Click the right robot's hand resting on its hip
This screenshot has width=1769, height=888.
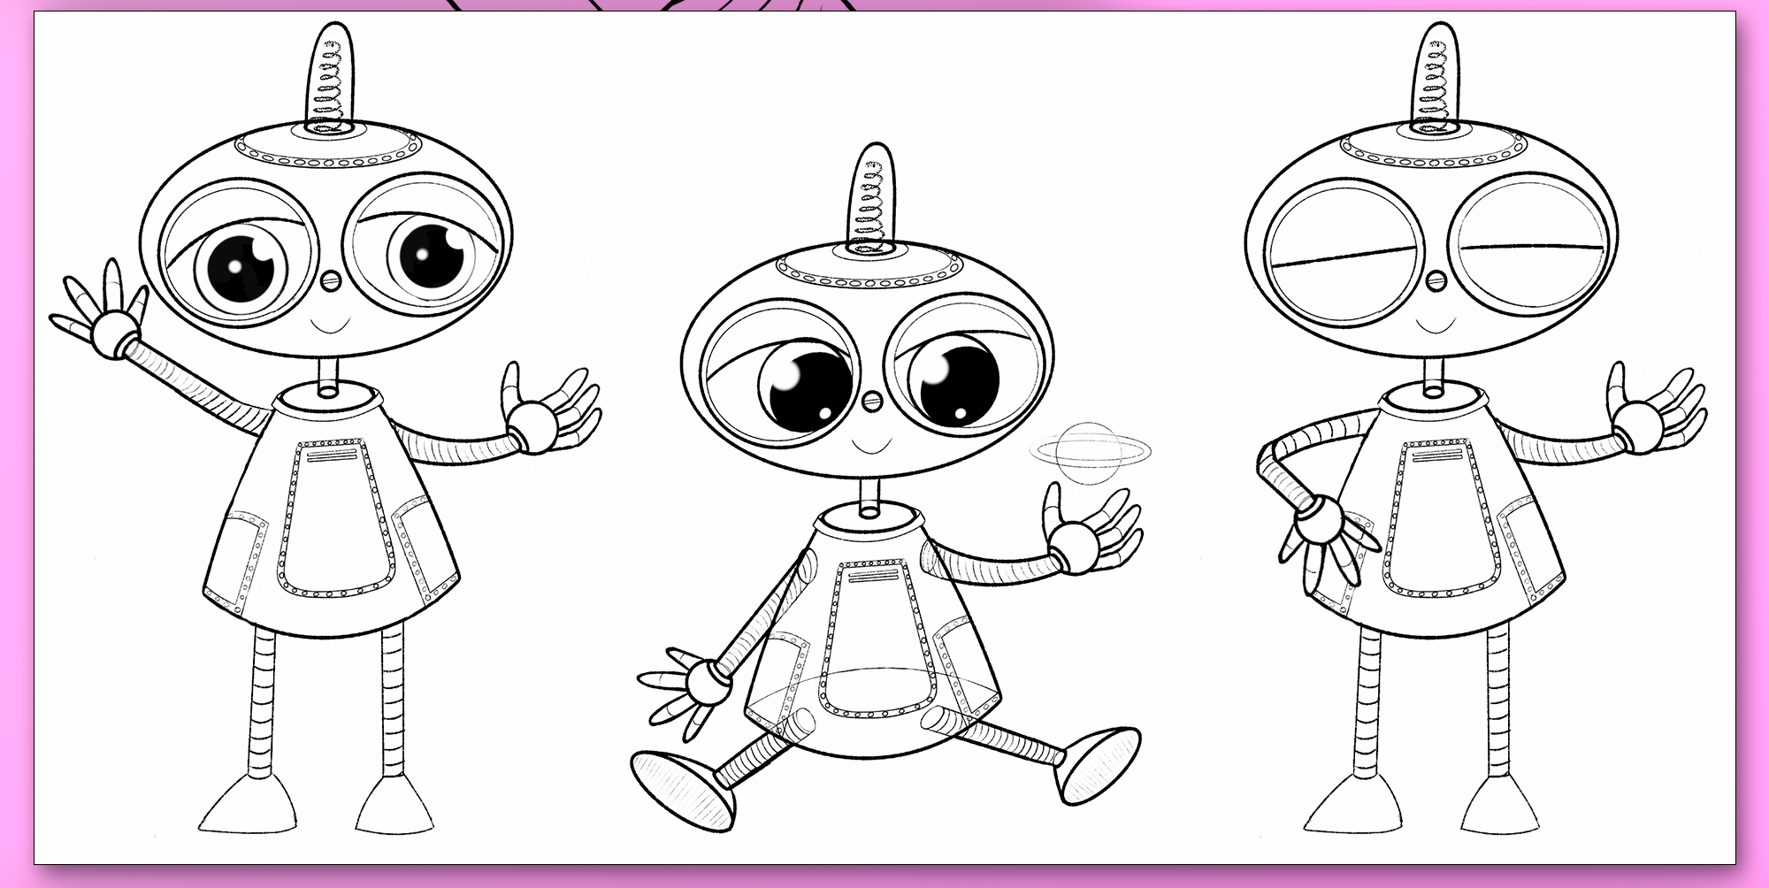(x=1324, y=532)
